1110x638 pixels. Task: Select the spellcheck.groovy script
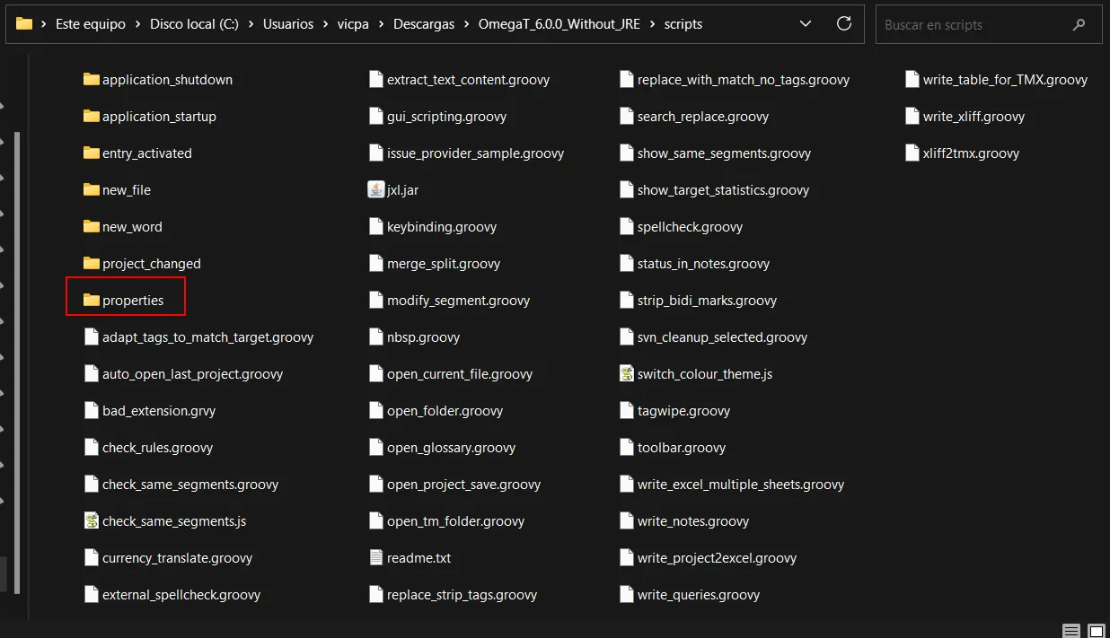click(692, 226)
